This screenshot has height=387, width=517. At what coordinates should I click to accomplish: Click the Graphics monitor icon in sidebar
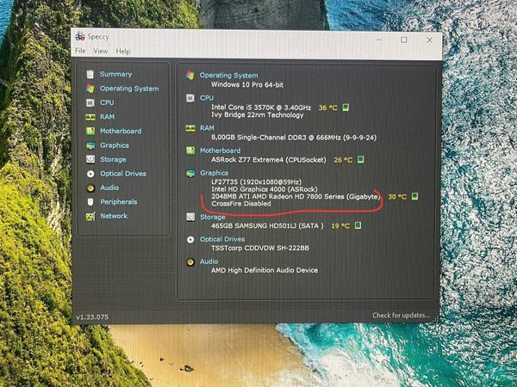pyautogui.click(x=89, y=145)
